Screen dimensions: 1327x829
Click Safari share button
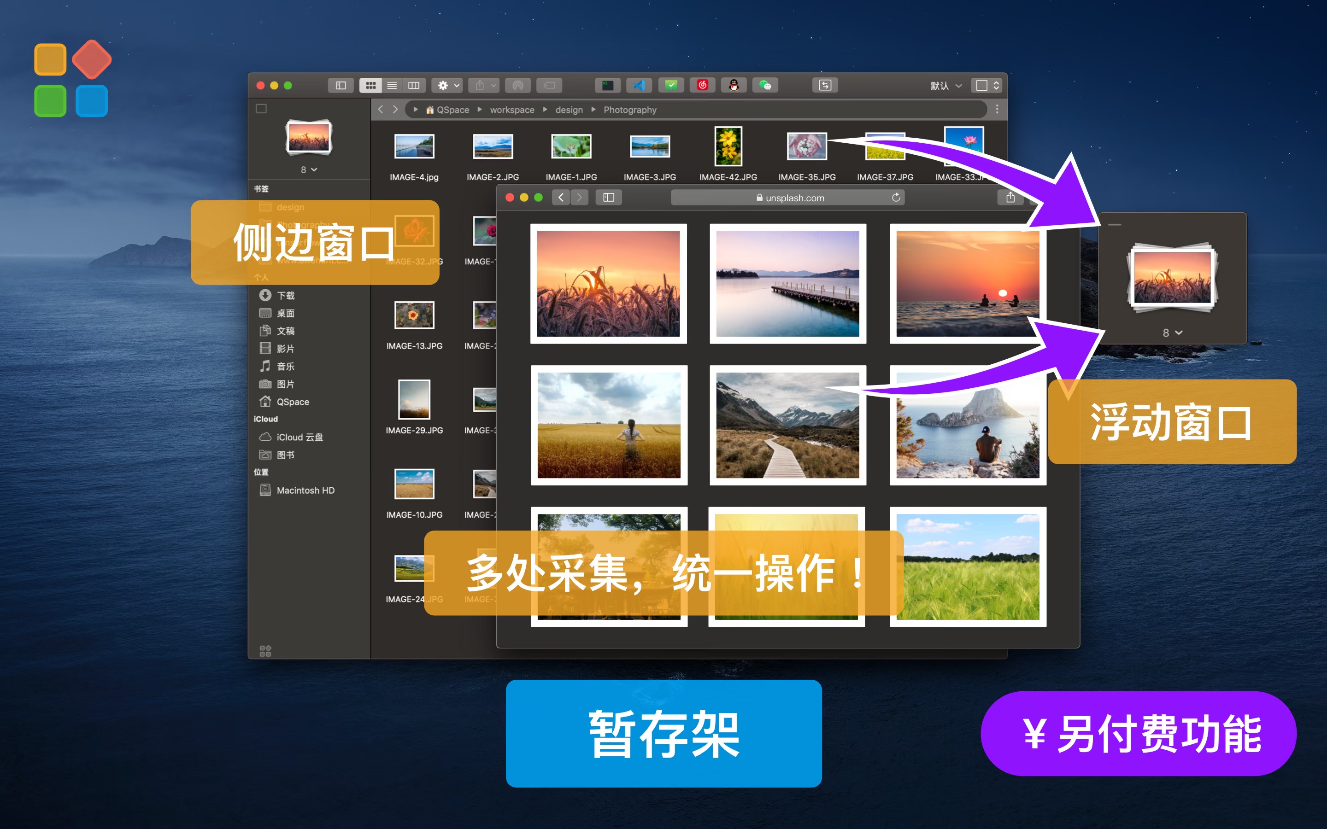1010,198
